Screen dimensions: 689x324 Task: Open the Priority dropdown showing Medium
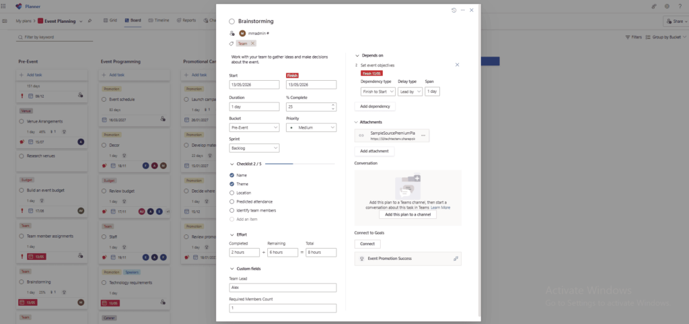coord(311,127)
